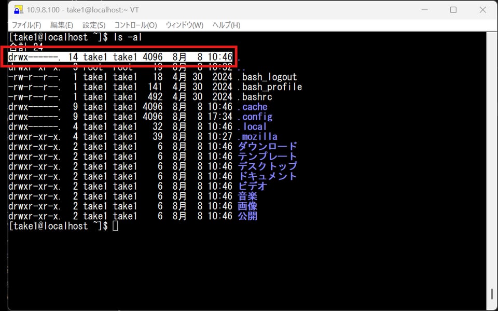Click the terminal cursor at the prompt
The width and height of the screenshot is (498, 311).
coord(115,226)
